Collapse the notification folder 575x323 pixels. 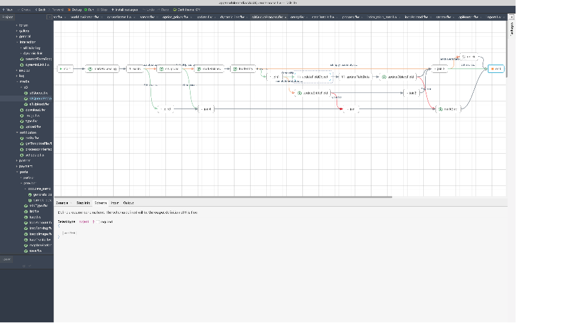pyautogui.click(x=17, y=132)
